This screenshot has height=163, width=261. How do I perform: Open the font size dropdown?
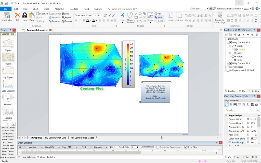click(x=102, y=15)
